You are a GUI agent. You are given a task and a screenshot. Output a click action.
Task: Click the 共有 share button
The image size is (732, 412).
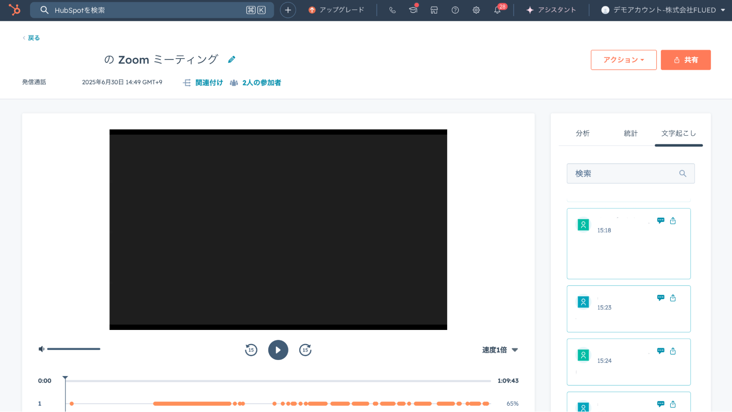(685, 60)
